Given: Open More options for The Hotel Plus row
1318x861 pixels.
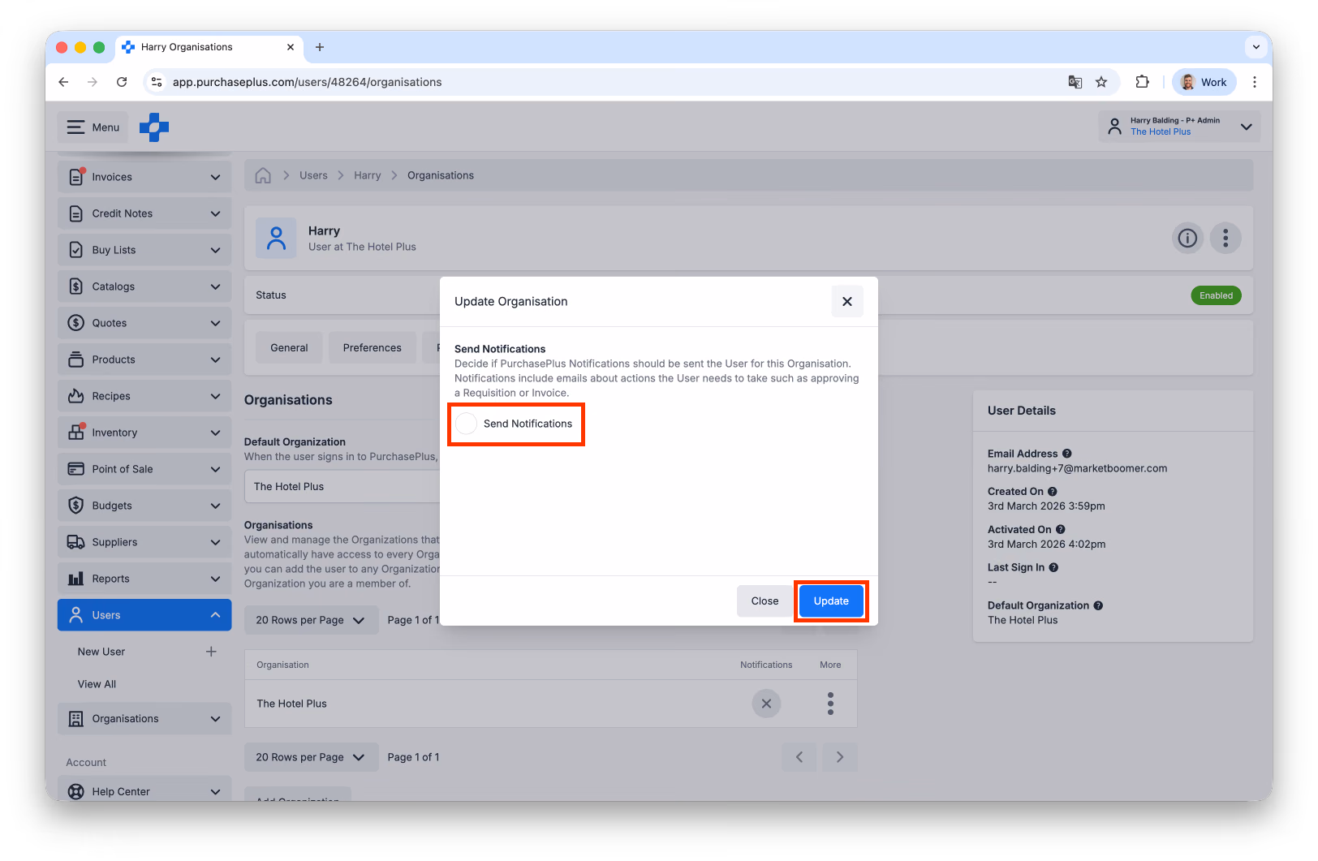Looking at the screenshot, I should [x=830, y=704].
